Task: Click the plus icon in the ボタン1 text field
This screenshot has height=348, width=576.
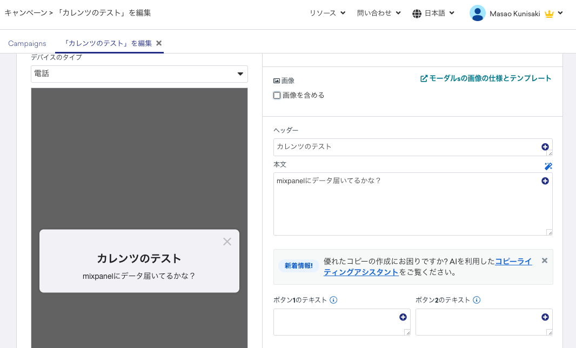Action: [x=403, y=316]
